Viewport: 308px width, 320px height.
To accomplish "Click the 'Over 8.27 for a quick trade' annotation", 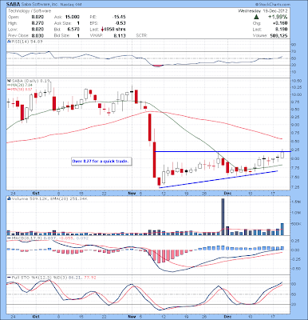I will tap(101, 162).
